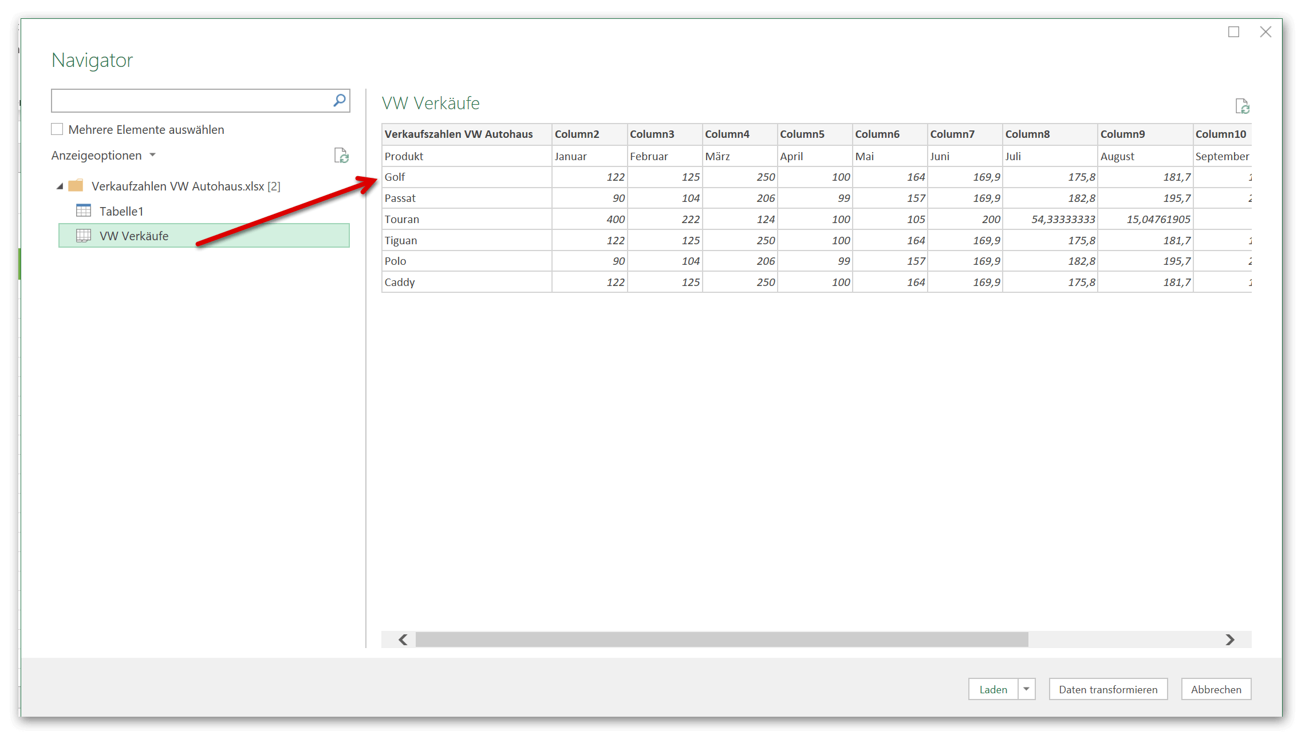Refresh the navigator tree via refresh icon

[x=341, y=156]
